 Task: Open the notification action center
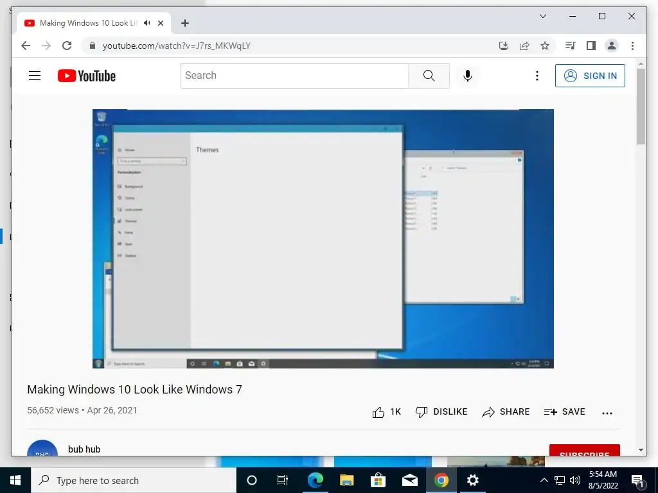point(638,480)
